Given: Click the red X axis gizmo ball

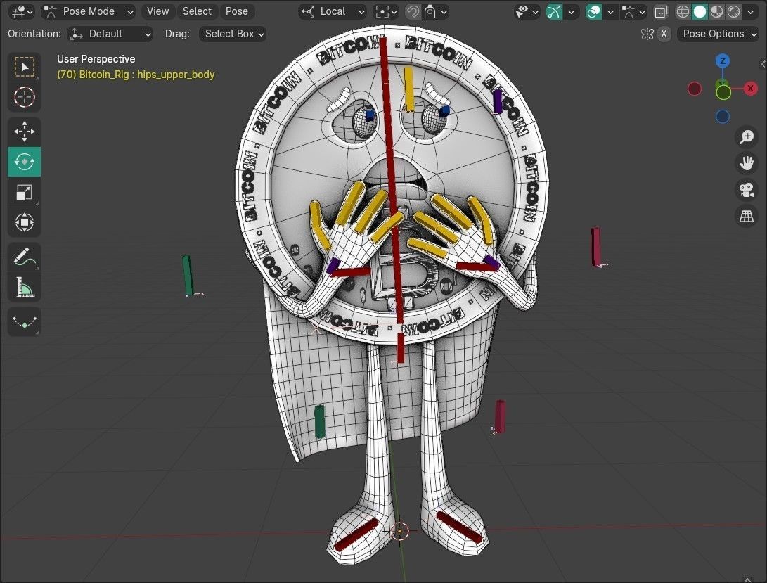Looking at the screenshot, I should click(750, 89).
